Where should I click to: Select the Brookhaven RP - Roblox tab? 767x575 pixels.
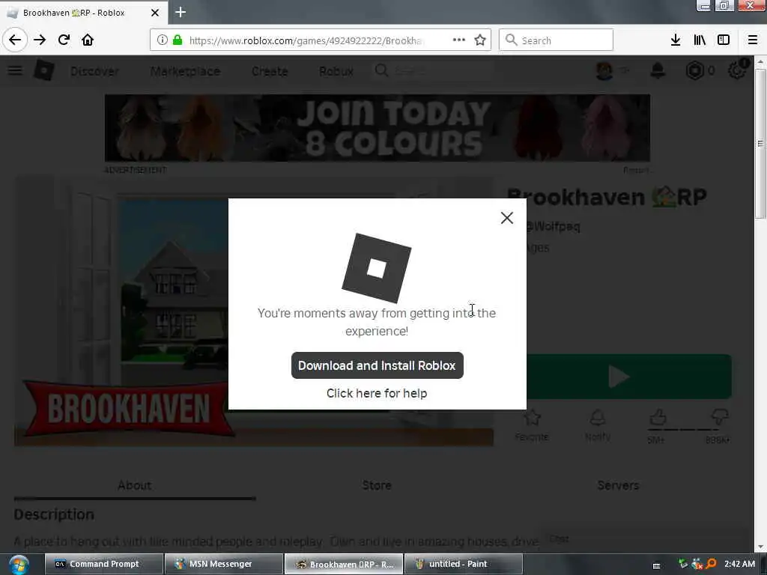pos(83,13)
